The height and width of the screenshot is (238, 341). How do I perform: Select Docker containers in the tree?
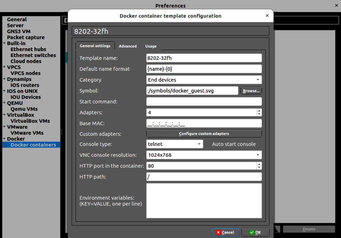(x=33, y=145)
